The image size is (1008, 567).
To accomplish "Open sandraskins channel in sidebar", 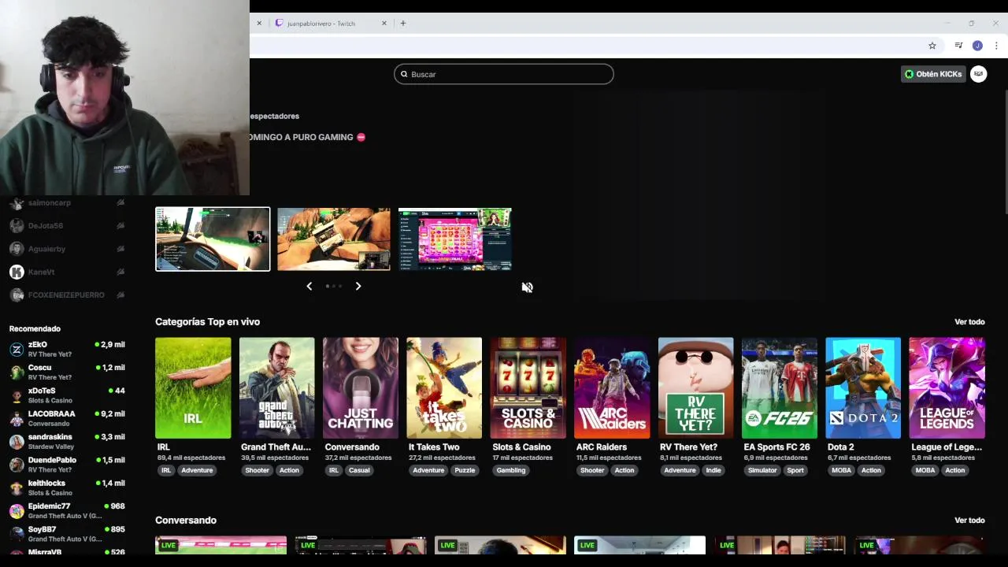I will point(67,442).
